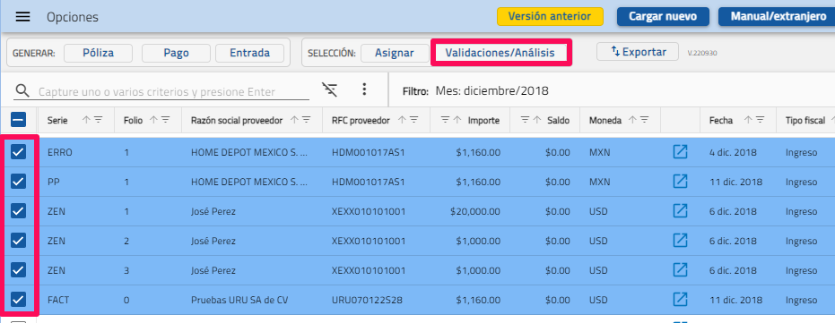Viewport: 835px width, 323px height.
Task: Uncheck the ZEN folio 3 checkbox
Action: [18, 270]
